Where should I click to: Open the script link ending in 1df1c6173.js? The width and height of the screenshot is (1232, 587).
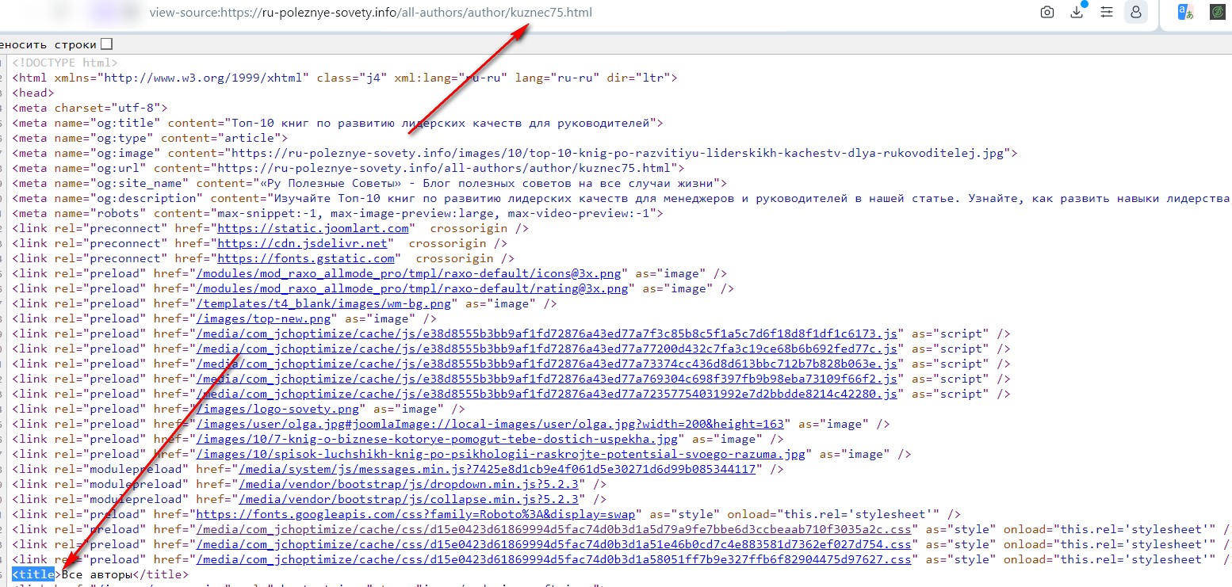click(x=546, y=334)
